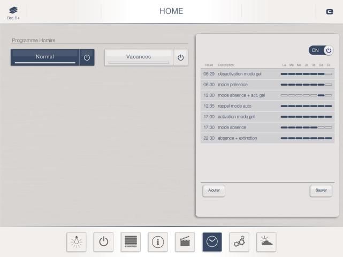Screen dimensions: 343x257
Task: Enable the power button beside Vacances
Action: click(181, 57)
